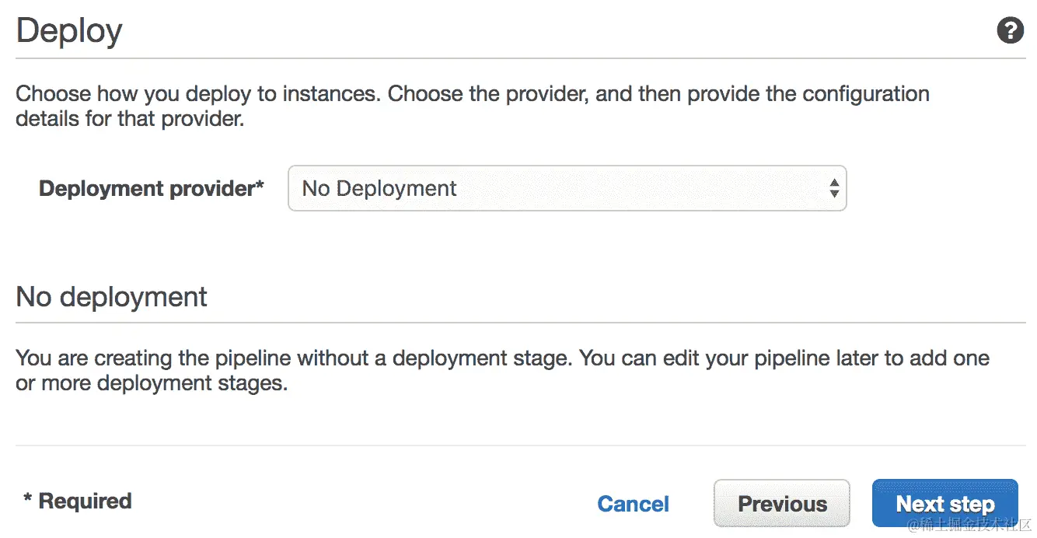Viewport: 1037px width, 538px height.
Task: Click the asterisk after Deployment provider
Action: coord(260,187)
